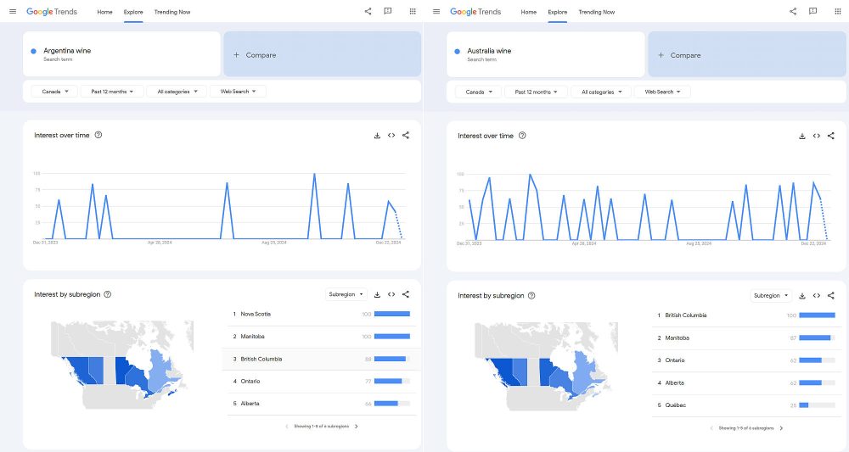
Task: Select Manitoba row in Australia subregions
Action: pyautogui.click(x=745, y=338)
